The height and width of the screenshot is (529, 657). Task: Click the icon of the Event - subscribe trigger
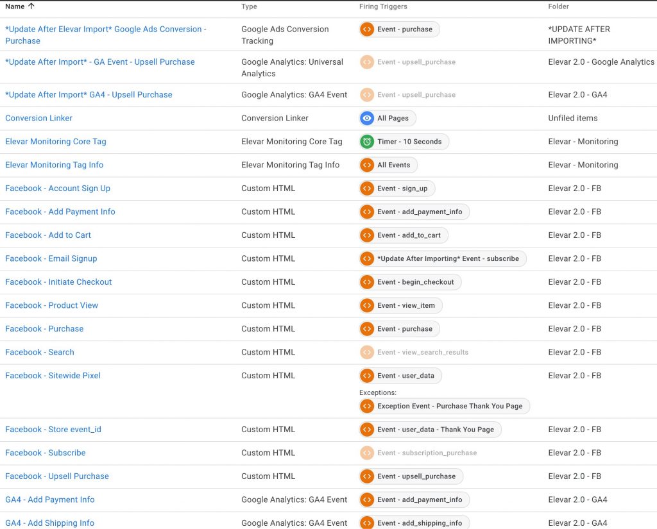coord(367,259)
